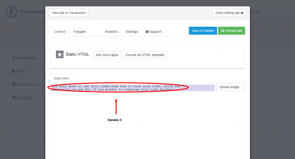Click the Thunderpenny brand name in header

click(x=32, y=12)
